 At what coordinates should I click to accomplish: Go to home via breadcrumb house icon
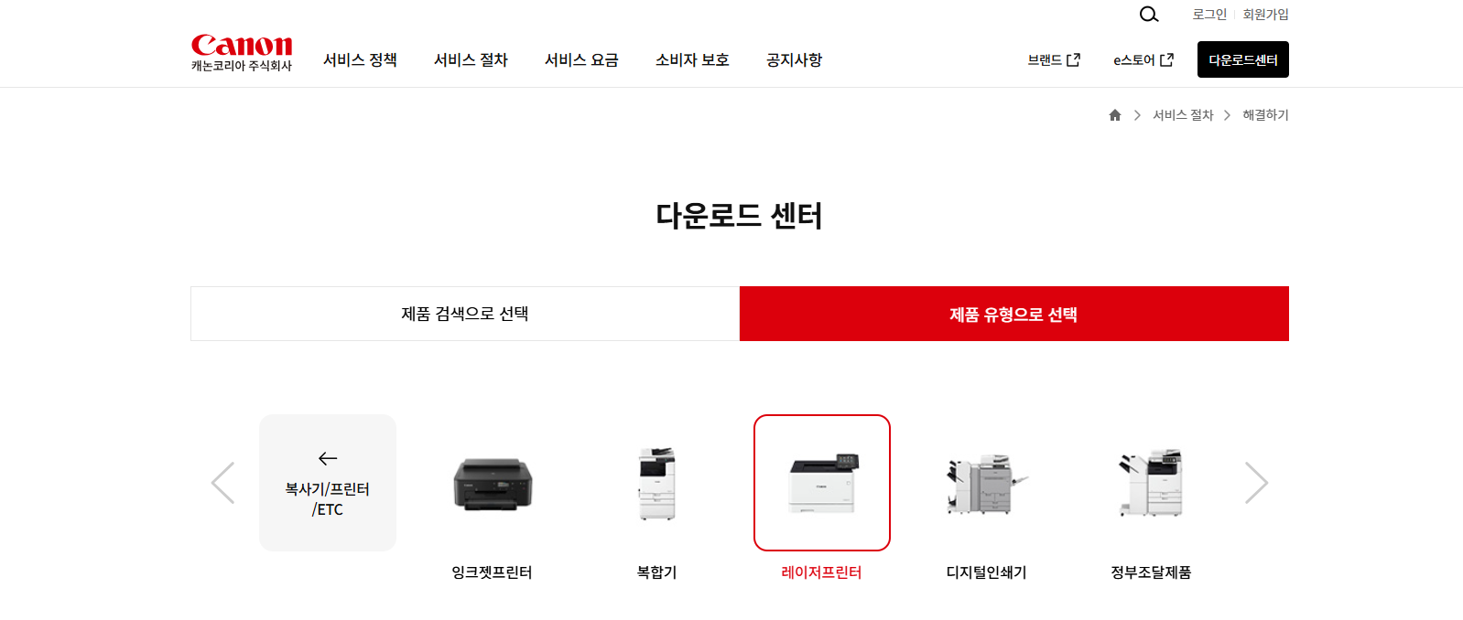[1115, 115]
